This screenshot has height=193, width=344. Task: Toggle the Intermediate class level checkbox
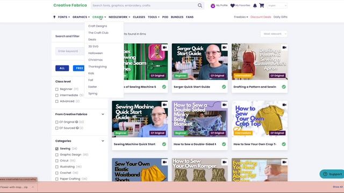[x=57, y=95]
